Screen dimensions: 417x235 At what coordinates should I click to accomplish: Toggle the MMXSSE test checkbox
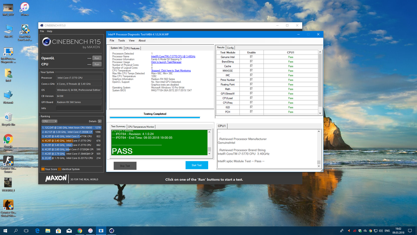[x=251, y=71]
